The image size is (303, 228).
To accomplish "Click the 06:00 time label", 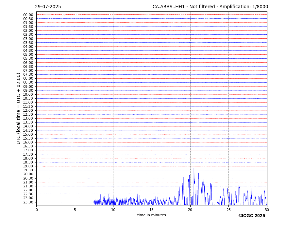I will [28, 63].
